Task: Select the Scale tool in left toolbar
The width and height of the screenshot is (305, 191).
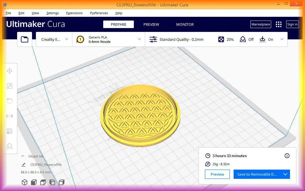Action: click(x=10, y=86)
